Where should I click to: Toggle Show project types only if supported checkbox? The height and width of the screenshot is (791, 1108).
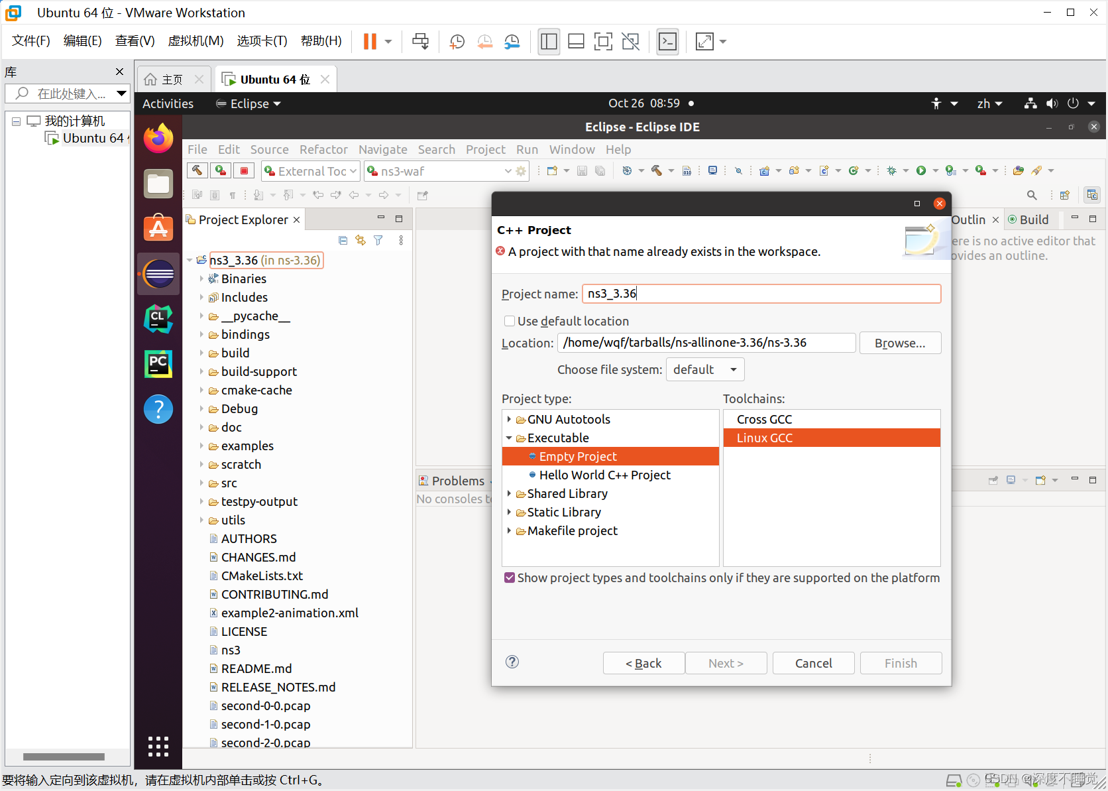[x=510, y=578]
